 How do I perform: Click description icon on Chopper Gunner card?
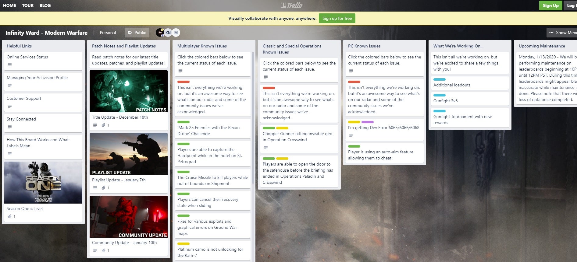[x=266, y=148]
